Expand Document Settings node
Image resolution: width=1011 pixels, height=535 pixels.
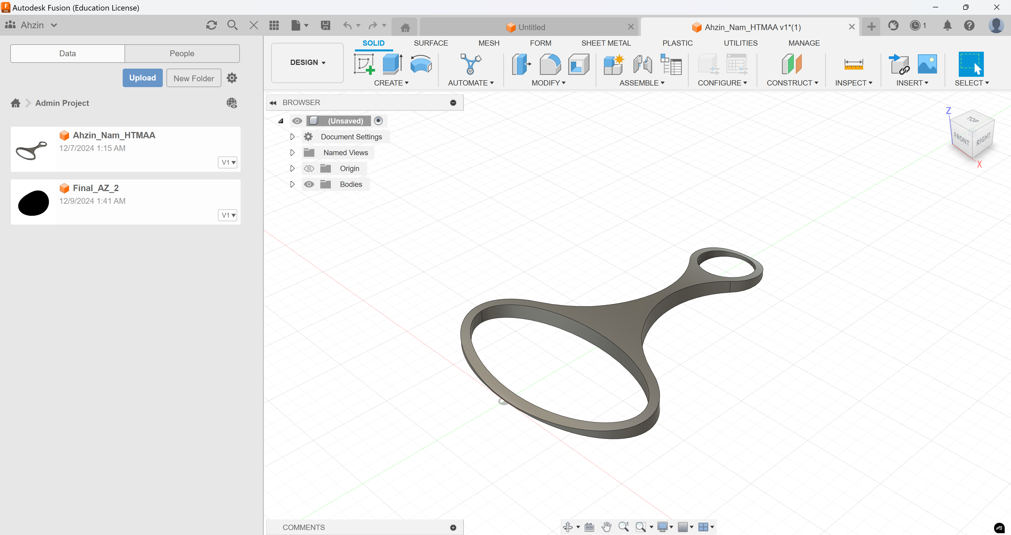click(x=292, y=137)
